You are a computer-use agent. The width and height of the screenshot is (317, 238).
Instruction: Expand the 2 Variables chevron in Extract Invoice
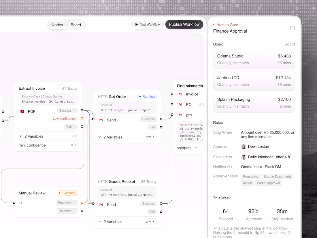coord(20,136)
